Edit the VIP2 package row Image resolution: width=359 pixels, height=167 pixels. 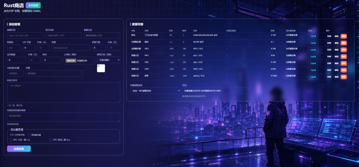coord(336,64)
